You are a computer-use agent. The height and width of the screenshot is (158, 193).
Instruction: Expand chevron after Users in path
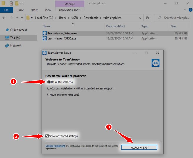coord(68,18)
